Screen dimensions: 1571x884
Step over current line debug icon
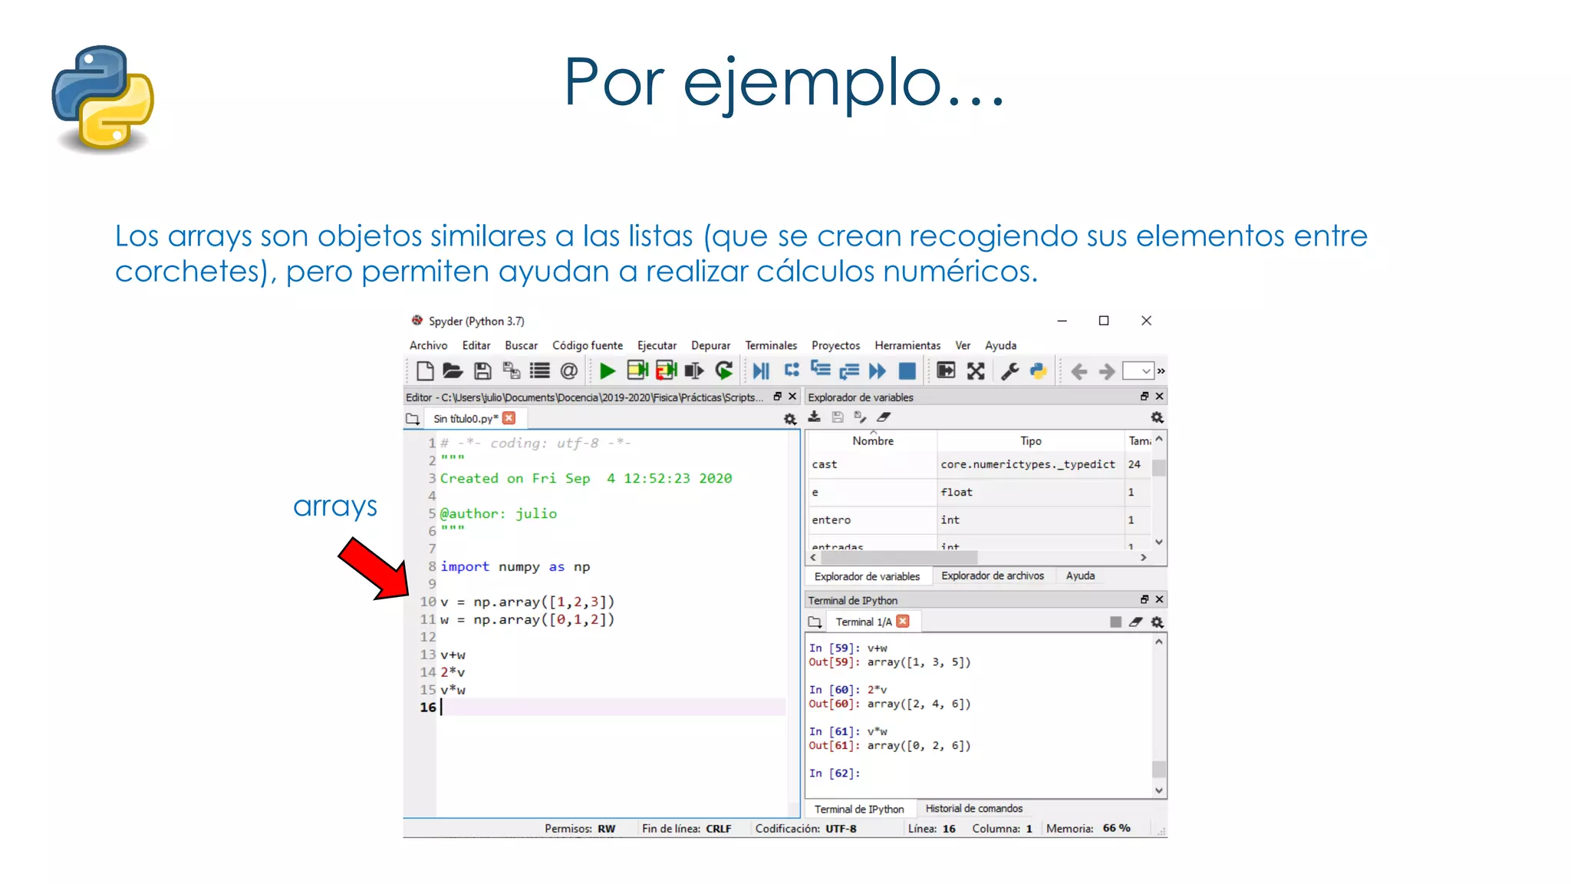click(792, 371)
